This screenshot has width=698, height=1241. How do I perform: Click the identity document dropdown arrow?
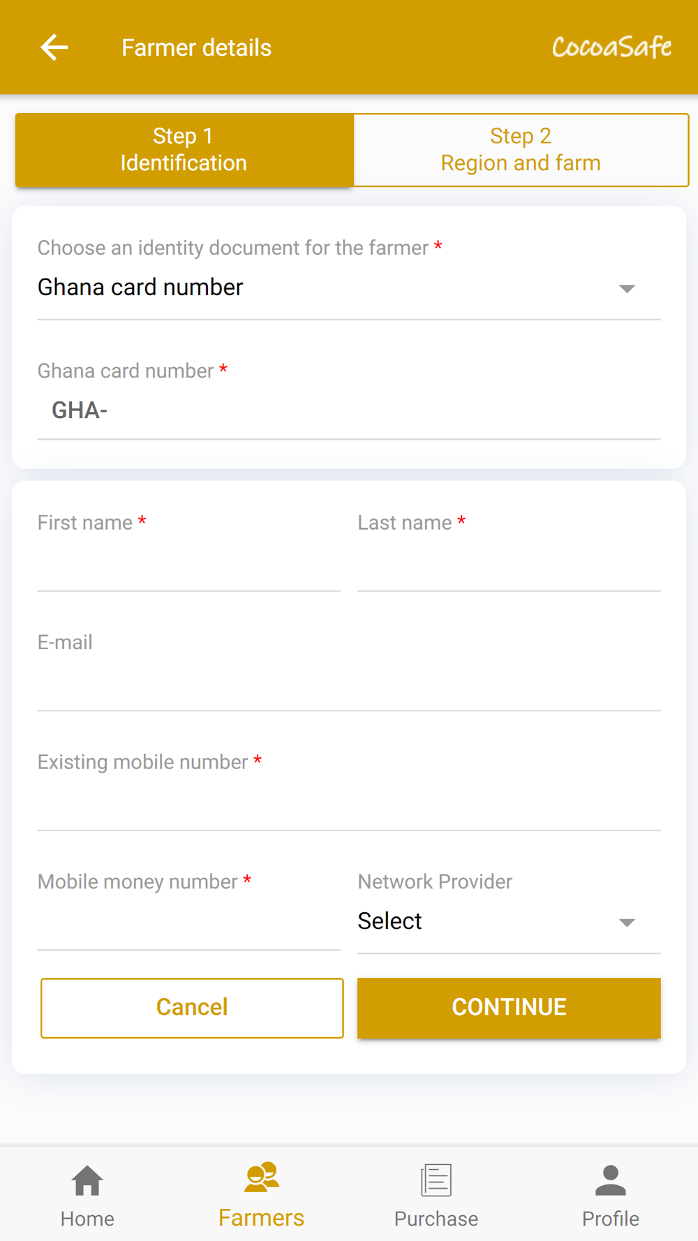pos(627,288)
